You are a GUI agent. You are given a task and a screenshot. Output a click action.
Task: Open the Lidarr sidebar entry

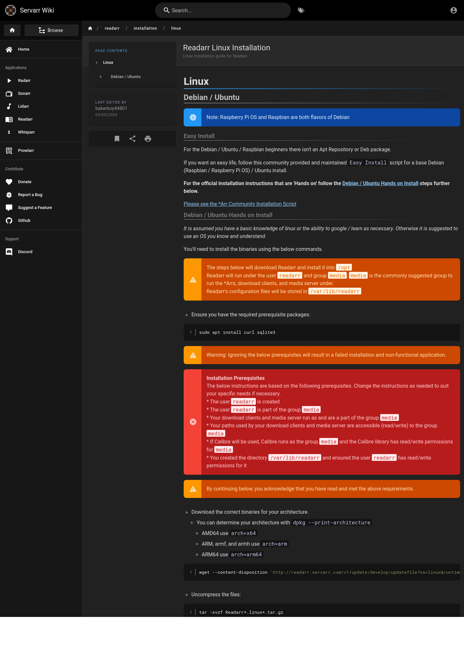[x=41, y=106]
